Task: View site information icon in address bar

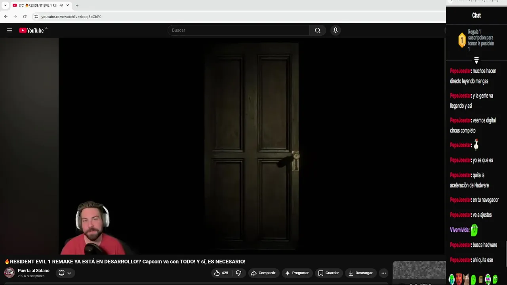Action: tap(36, 17)
